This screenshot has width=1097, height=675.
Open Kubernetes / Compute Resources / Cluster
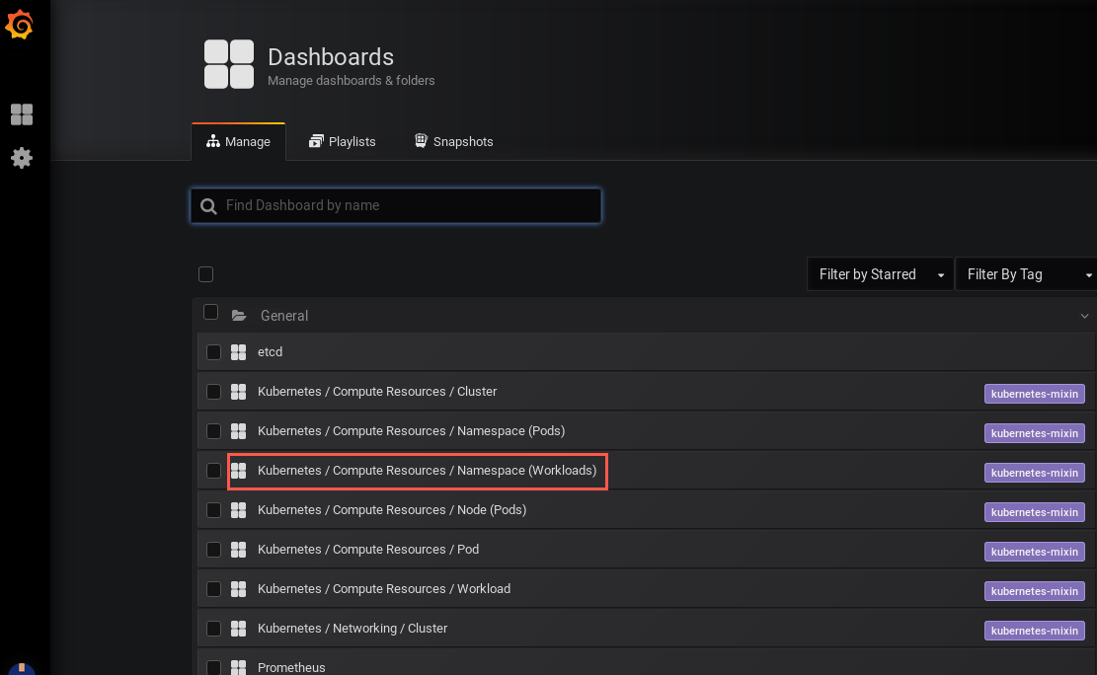377,392
